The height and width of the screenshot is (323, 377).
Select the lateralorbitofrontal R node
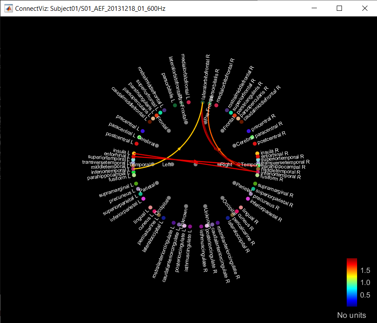coord(203,102)
